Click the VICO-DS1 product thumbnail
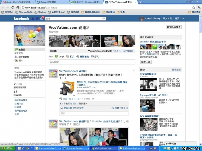Screen dimensions: 202x151 67,89
